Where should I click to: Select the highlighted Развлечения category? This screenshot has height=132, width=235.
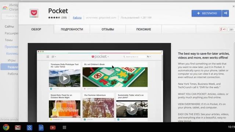click(10, 67)
